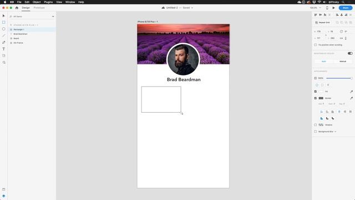Open the zoom percentage dropdown
The width and height of the screenshot is (355, 200).
[320, 8]
